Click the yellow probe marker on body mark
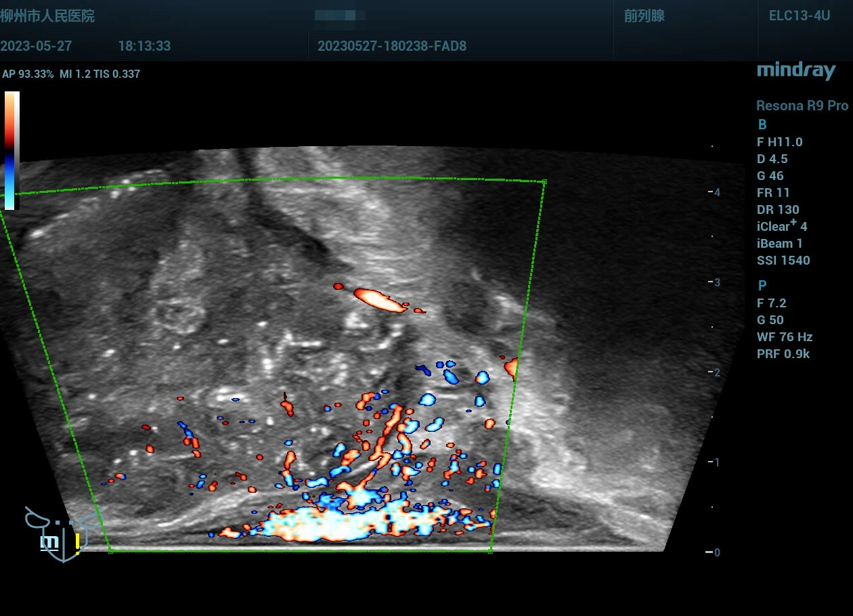Viewport: 853px width, 616px height. click(x=78, y=542)
